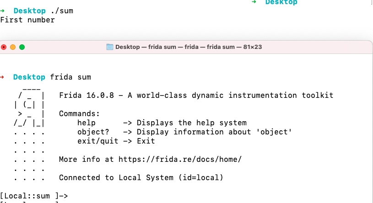
Task: Minimize the frida sum terminal window
Action: (x=13, y=47)
